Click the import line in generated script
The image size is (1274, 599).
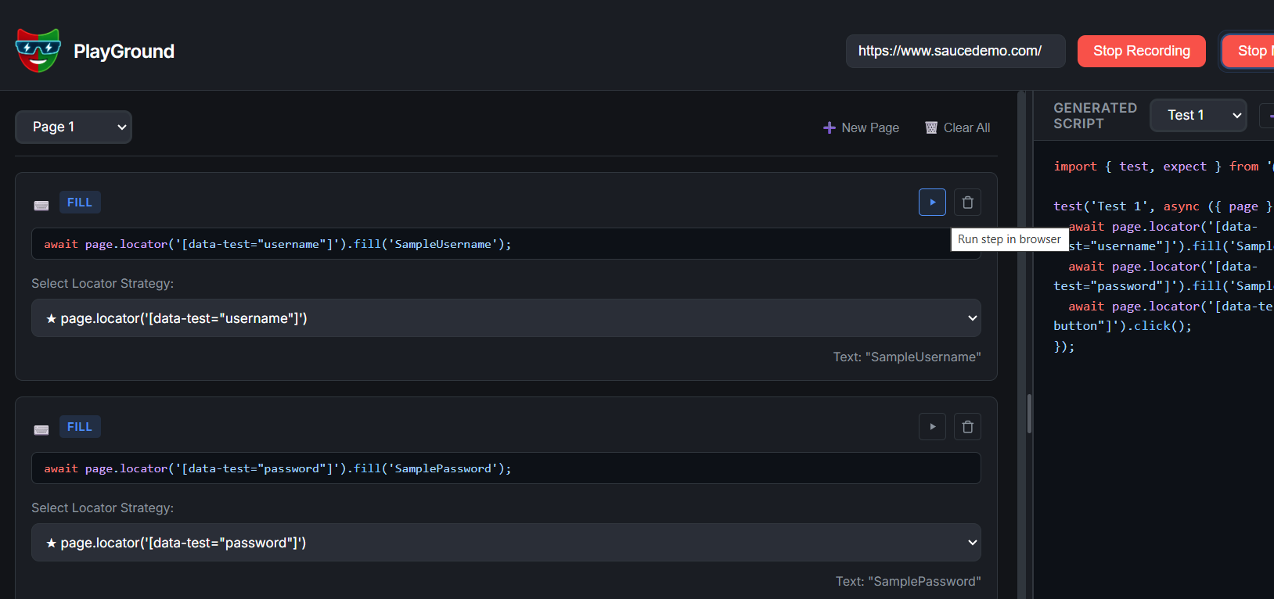click(1163, 166)
